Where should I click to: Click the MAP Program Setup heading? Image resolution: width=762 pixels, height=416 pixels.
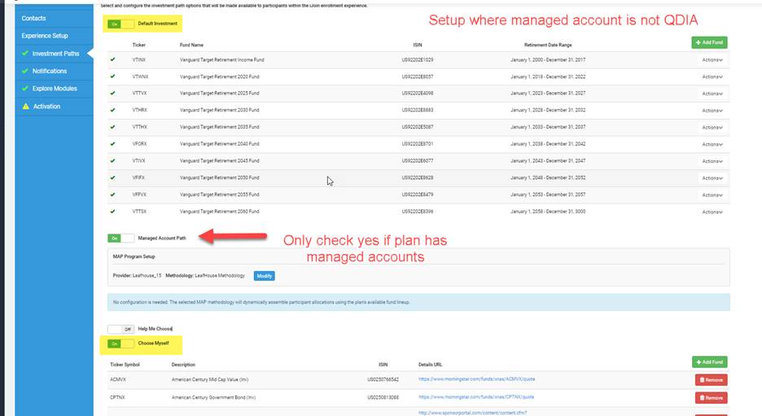[x=134, y=256]
